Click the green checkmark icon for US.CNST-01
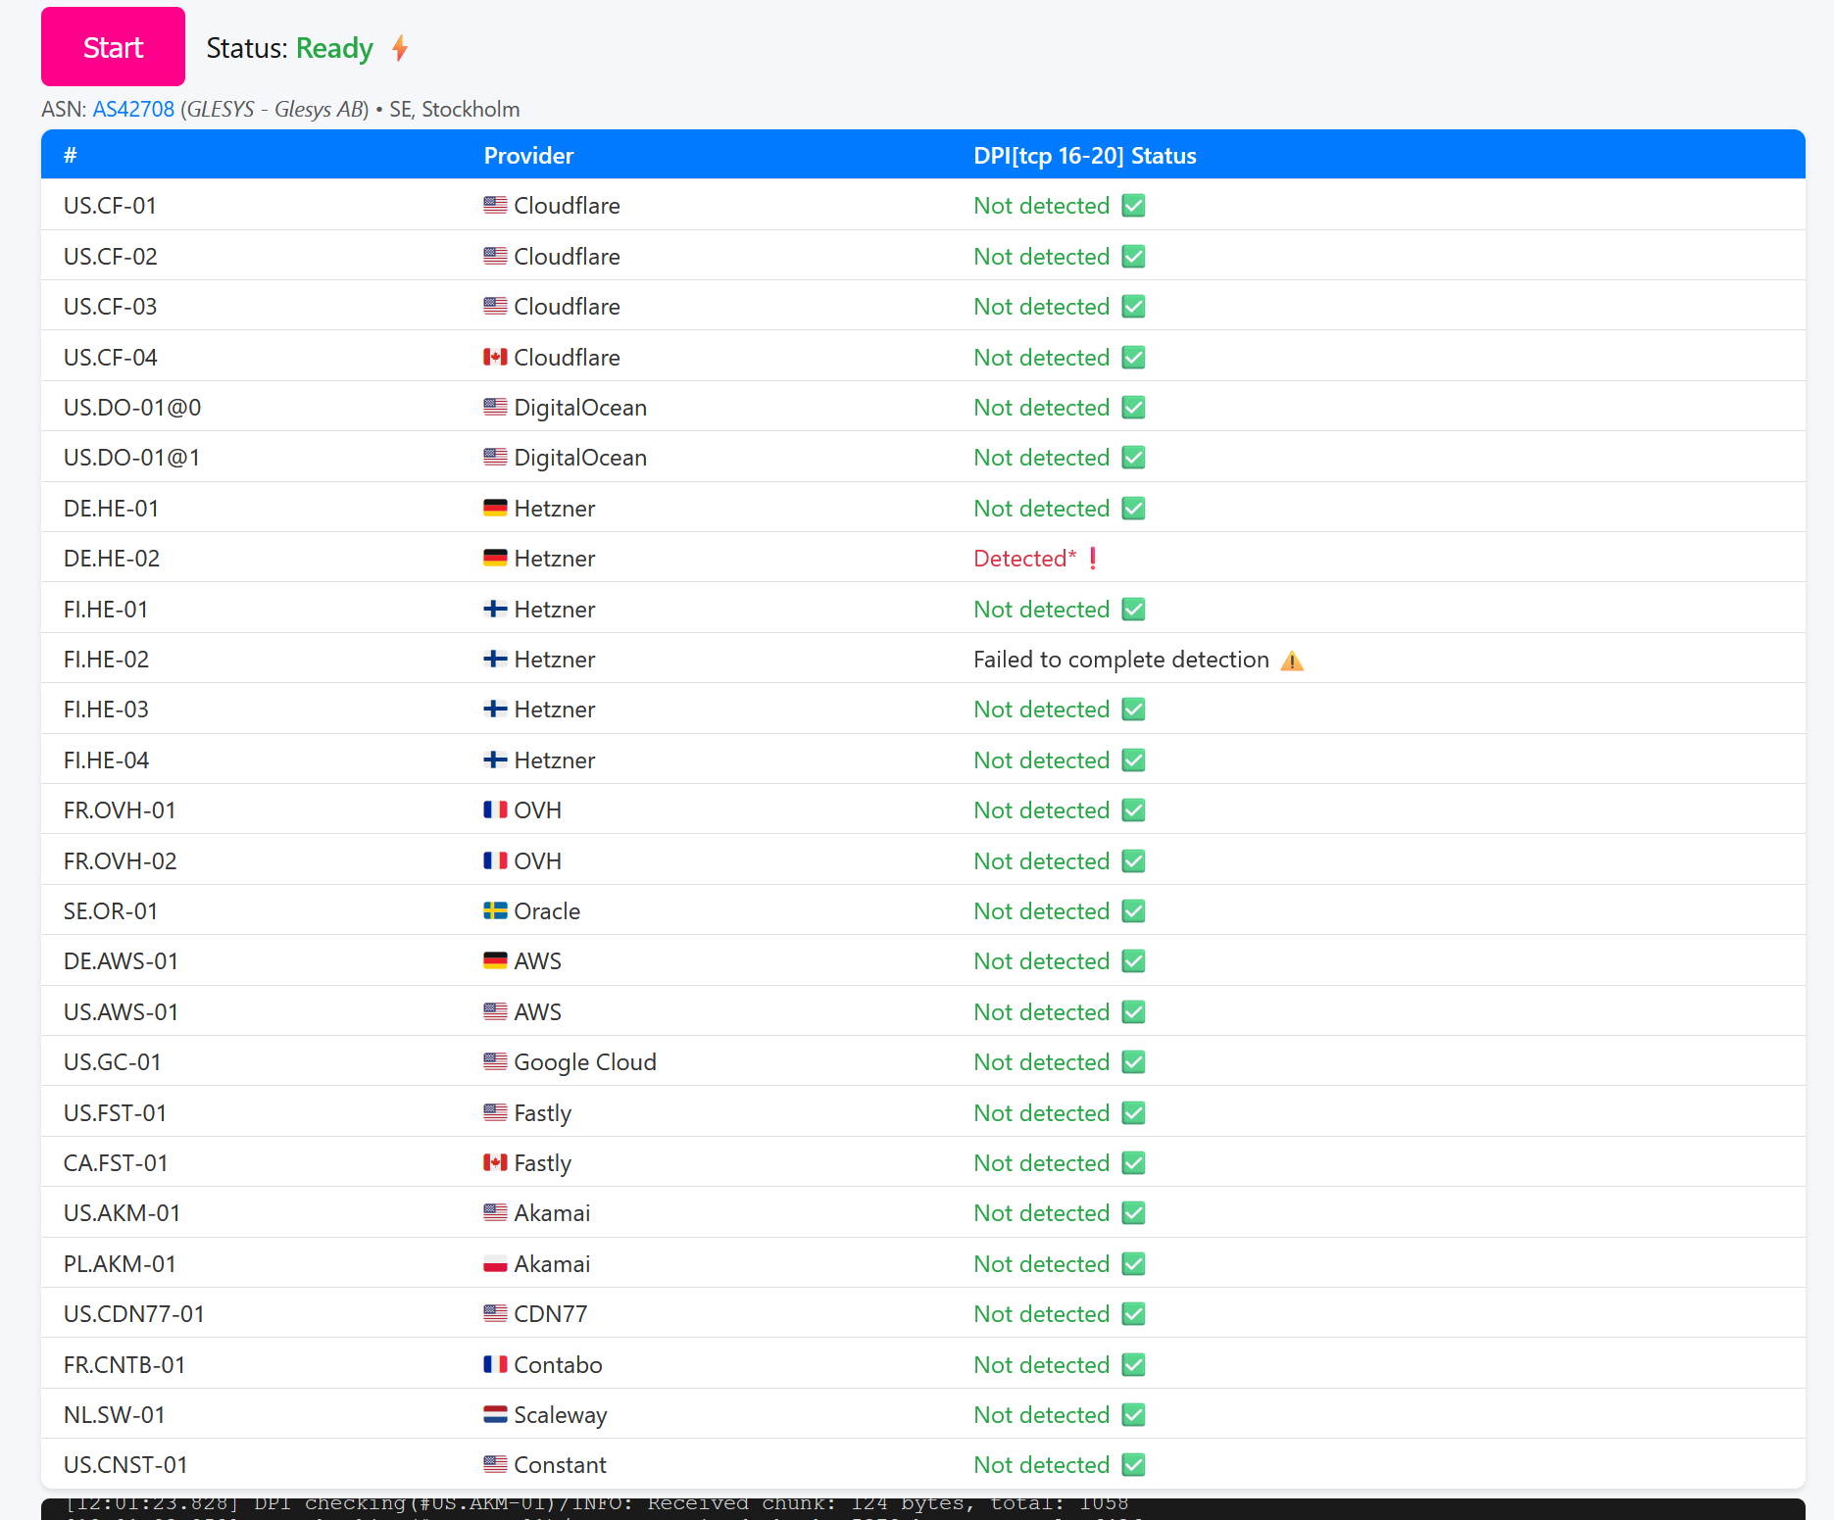Viewport: 1834px width, 1520px height. pos(1133,1465)
